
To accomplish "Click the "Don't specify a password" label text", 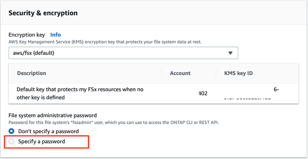I will coord(48,131).
